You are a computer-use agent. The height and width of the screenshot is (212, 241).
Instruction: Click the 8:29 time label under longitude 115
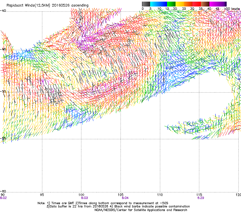click(201, 198)
